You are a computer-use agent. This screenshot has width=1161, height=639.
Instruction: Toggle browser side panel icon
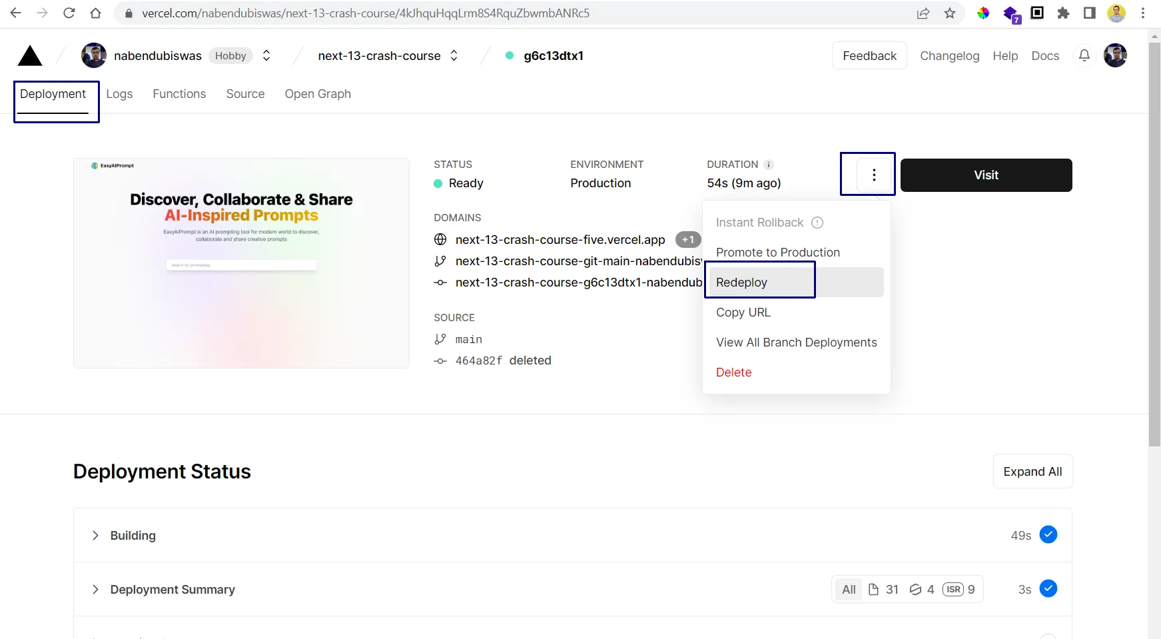1090,13
